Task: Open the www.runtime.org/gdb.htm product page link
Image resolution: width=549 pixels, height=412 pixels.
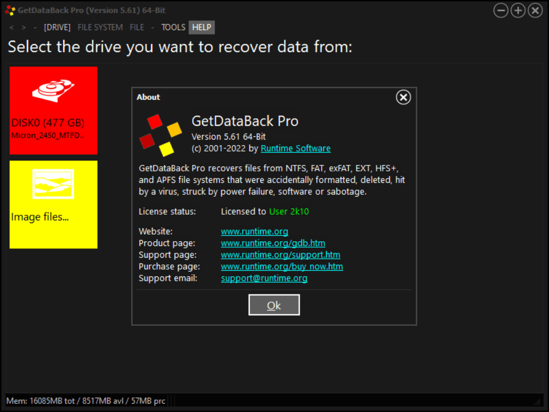Action: pyautogui.click(x=273, y=243)
